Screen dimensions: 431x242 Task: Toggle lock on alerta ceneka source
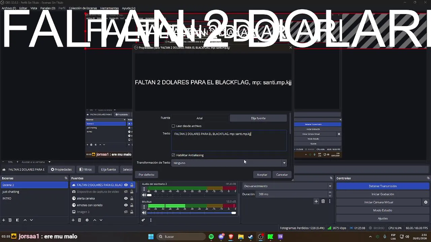coord(132,198)
